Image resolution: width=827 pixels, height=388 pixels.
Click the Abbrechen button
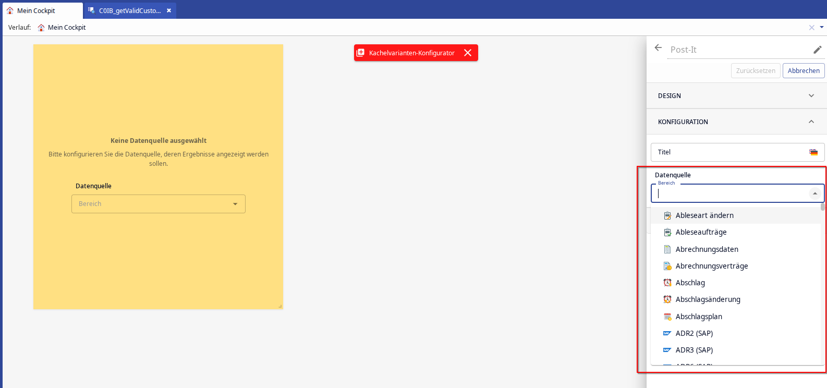click(x=803, y=71)
